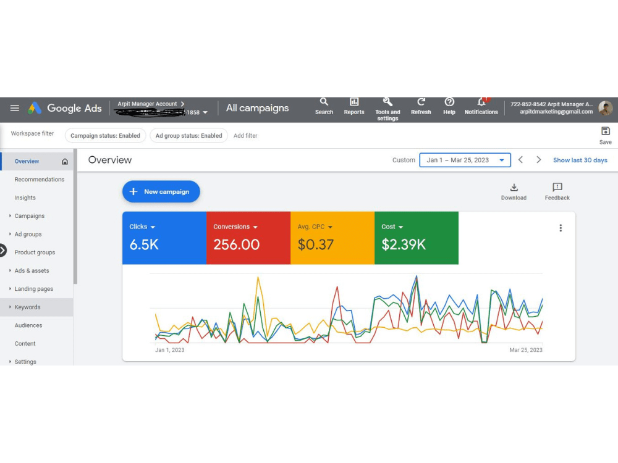Go to next date range
Image resolution: width=618 pixels, height=463 pixels.
[x=538, y=160]
